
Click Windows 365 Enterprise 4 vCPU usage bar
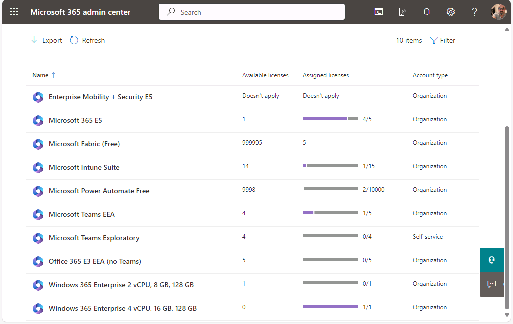[331, 306]
